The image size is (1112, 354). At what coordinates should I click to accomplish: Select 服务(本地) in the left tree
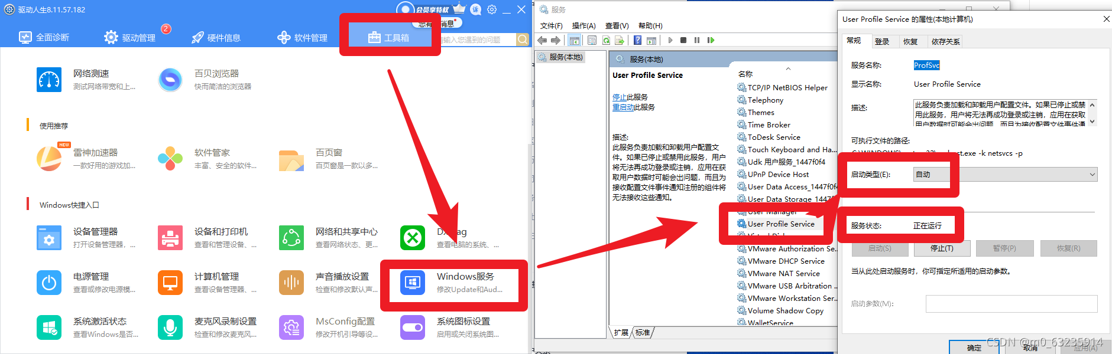(x=561, y=57)
